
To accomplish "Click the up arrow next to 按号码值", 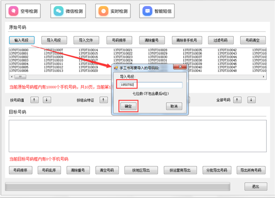I will [35, 99].
